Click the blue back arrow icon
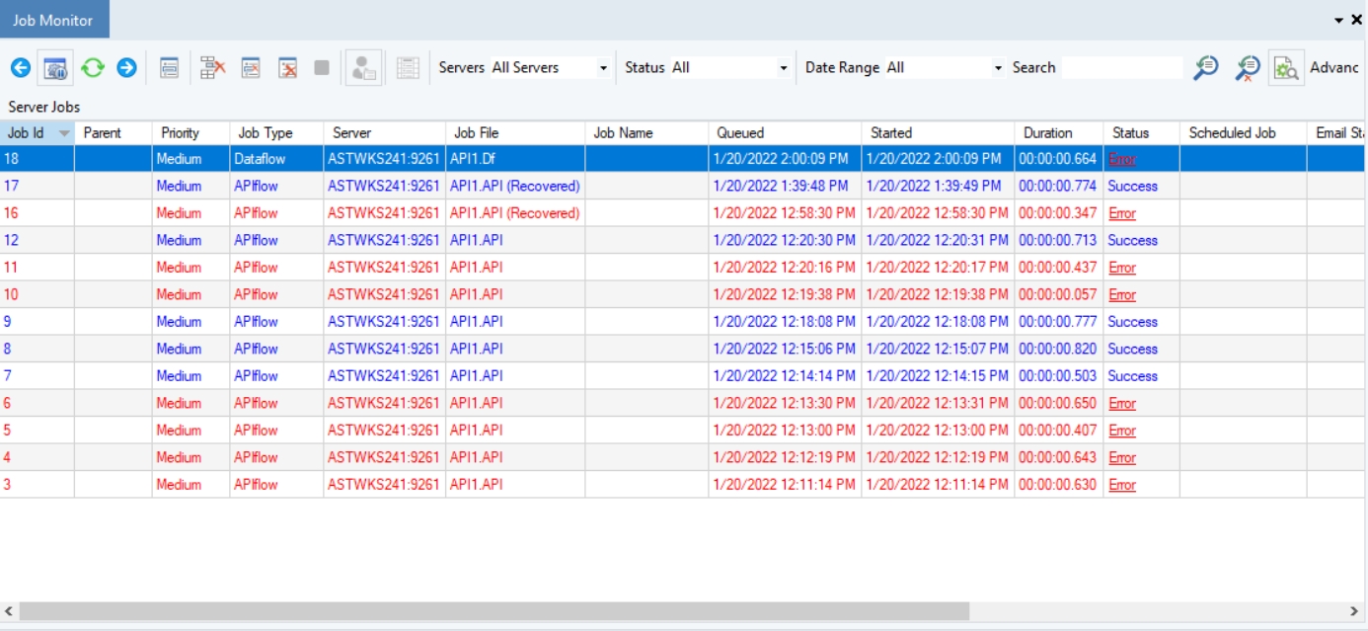This screenshot has height=631, width=1368. (x=21, y=68)
